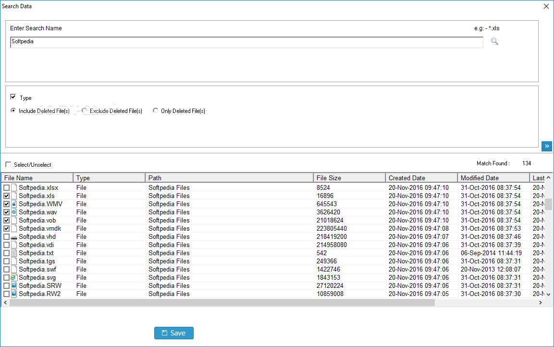Sort by Modified Date column header
The image size is (554, 347).
pos(493,178)
